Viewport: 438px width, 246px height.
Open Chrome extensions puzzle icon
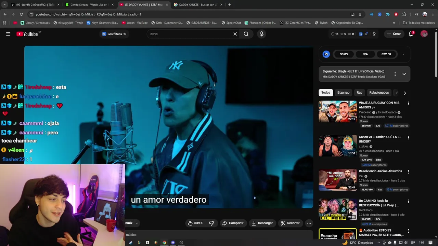404,14
